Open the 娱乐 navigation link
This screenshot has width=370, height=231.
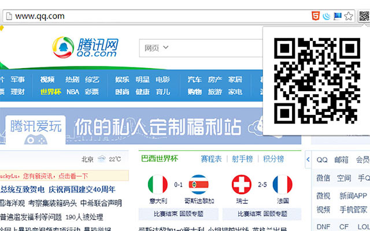pos(122,80)
